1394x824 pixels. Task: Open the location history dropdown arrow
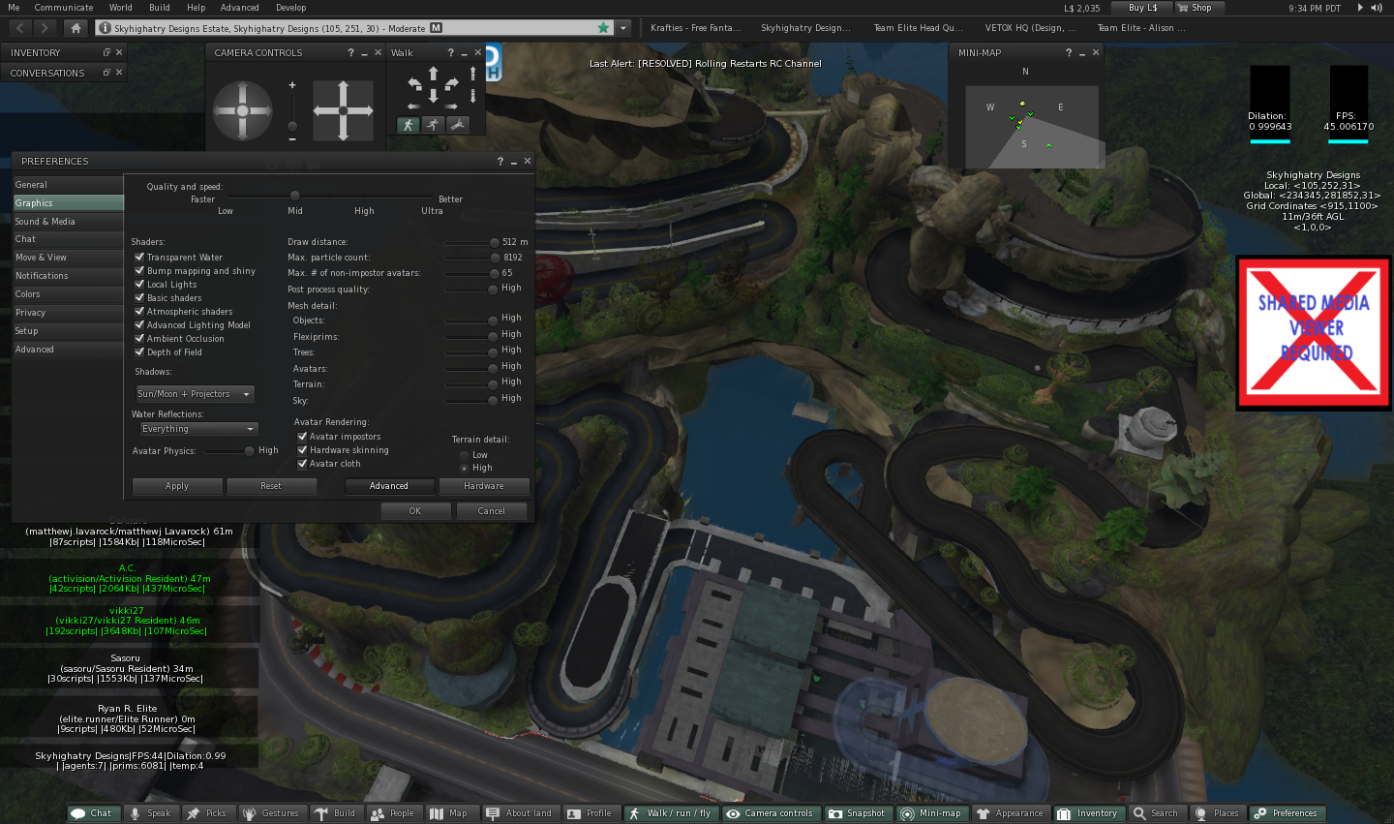point(623,28)
